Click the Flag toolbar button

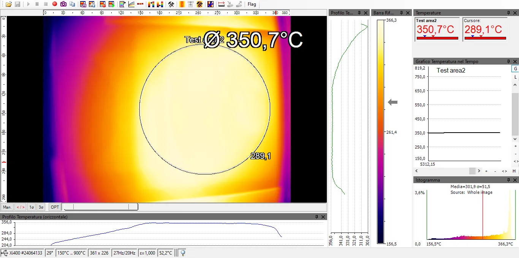tap(252, 4)
